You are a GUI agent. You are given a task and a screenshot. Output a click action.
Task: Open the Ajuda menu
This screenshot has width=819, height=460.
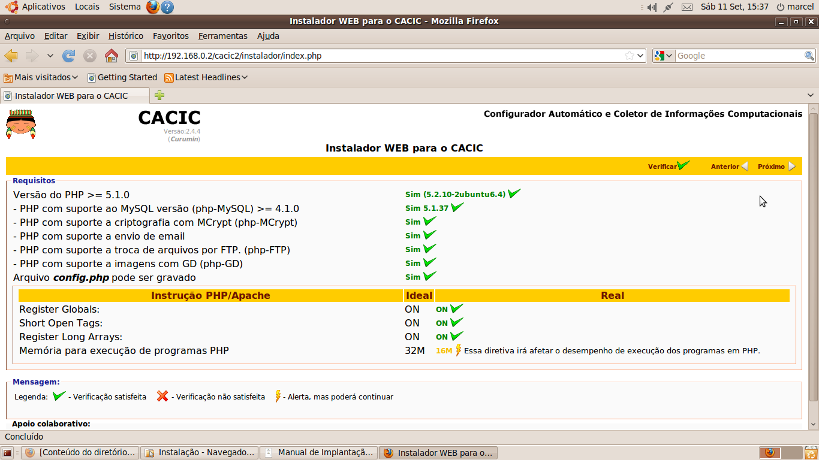268,36
